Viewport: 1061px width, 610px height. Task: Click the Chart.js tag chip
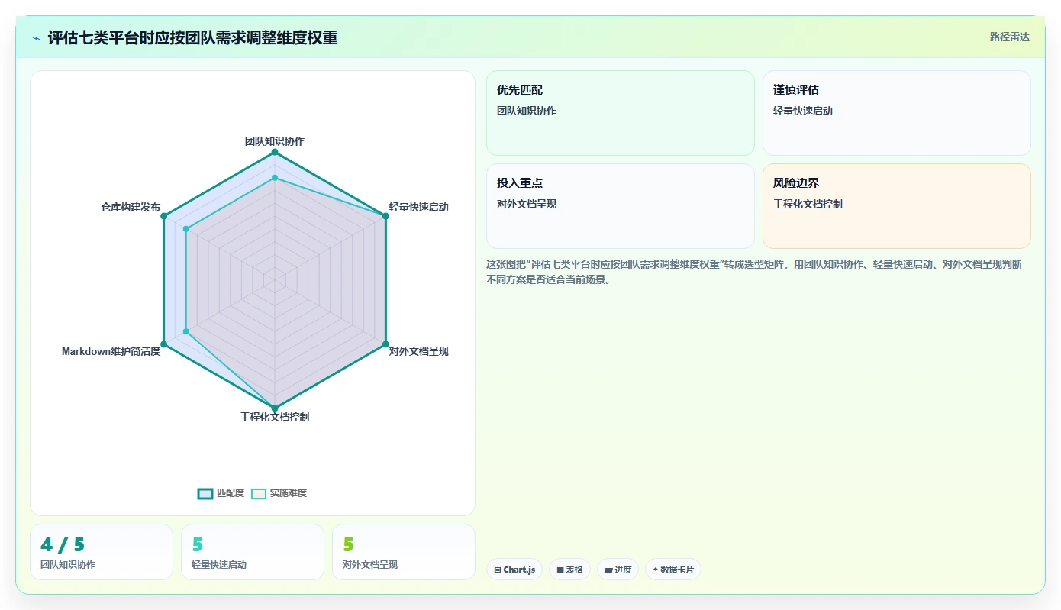[514, 570]
